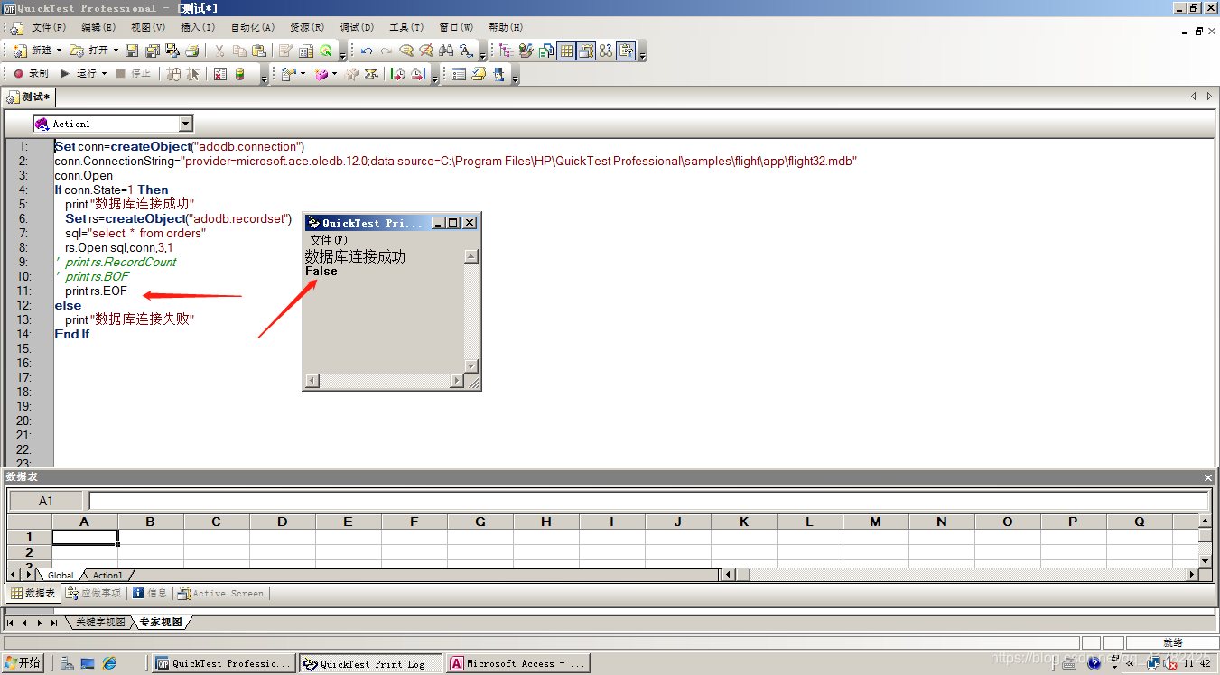Click the 开始 Start button
The image size is (1220, 675).
pyautogui.click(x=23, y=663)
